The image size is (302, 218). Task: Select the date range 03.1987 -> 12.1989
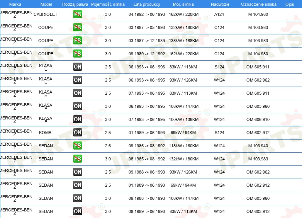pos(147,41)
